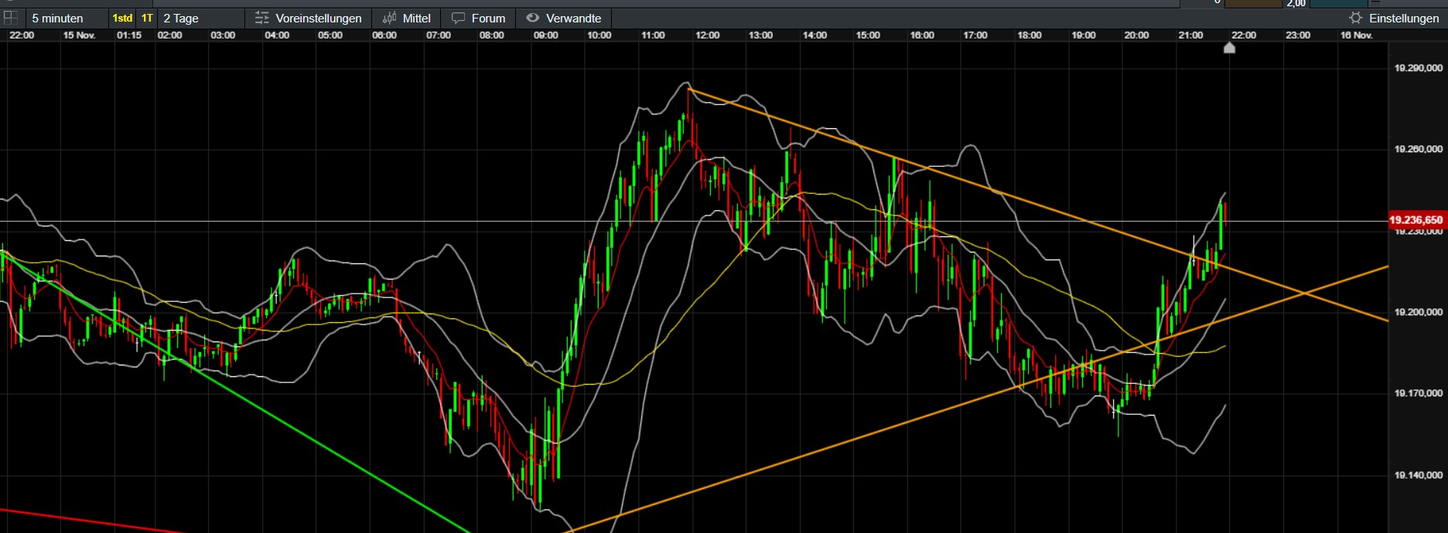Click the current time marker at 22:00
Viewport: 1448px width, 533px height.
pyautogui.click(x=1229, y=48)
